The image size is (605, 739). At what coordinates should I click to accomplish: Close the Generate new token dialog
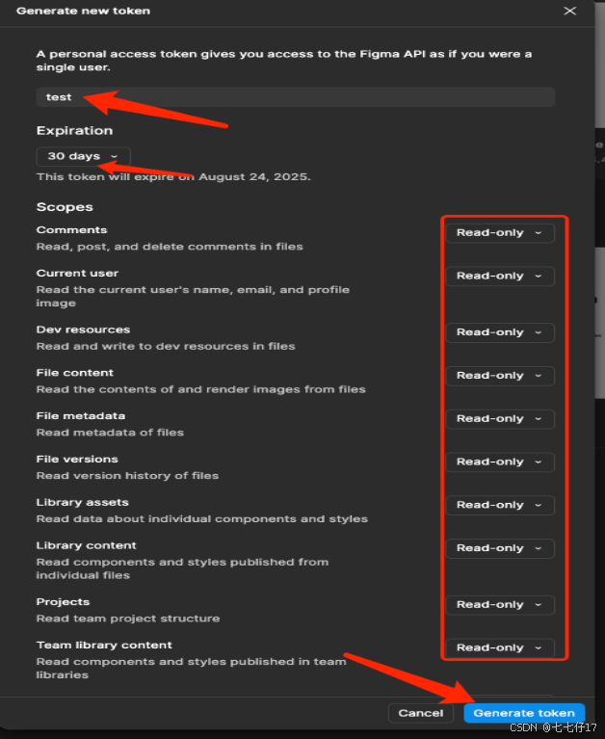point(569,11)
